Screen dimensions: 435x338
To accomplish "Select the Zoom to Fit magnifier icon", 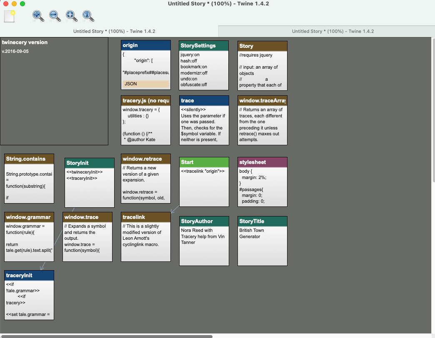I will click(71, 16).
